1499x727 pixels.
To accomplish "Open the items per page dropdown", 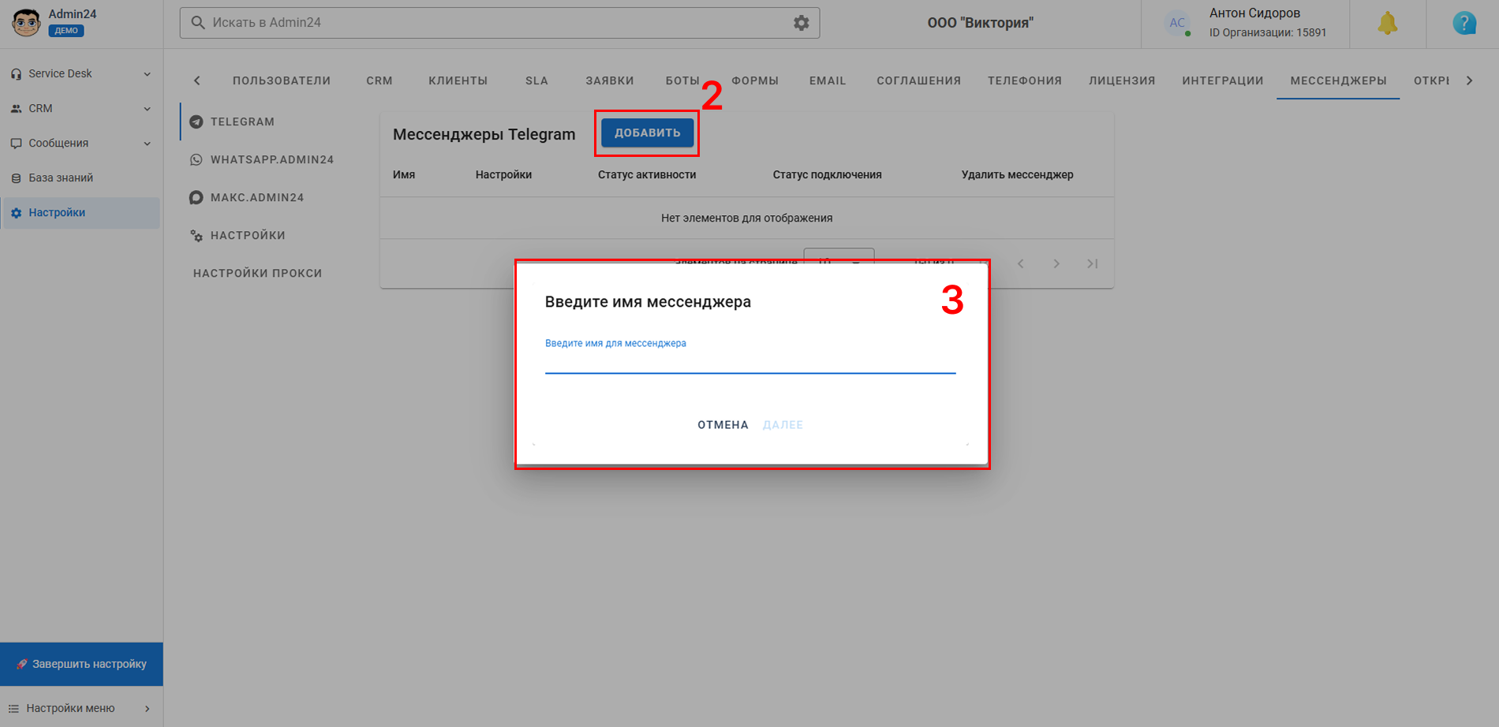I will pyautogui.click(x=839, y=263).
